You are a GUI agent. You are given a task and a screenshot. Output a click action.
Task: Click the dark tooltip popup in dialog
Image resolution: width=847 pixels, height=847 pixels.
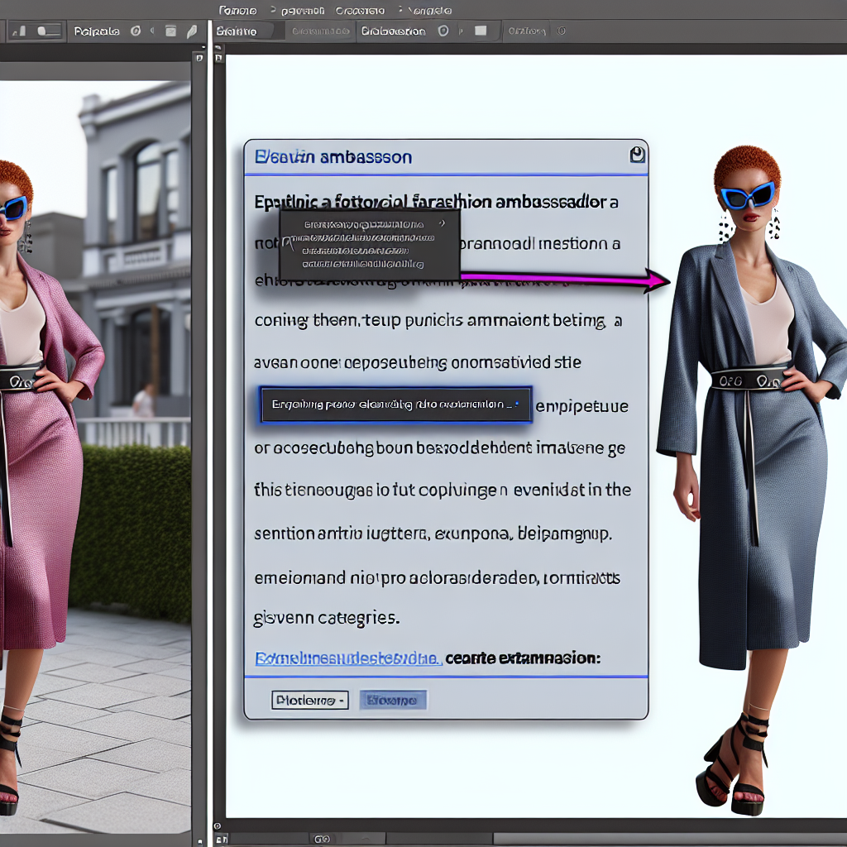369,244
